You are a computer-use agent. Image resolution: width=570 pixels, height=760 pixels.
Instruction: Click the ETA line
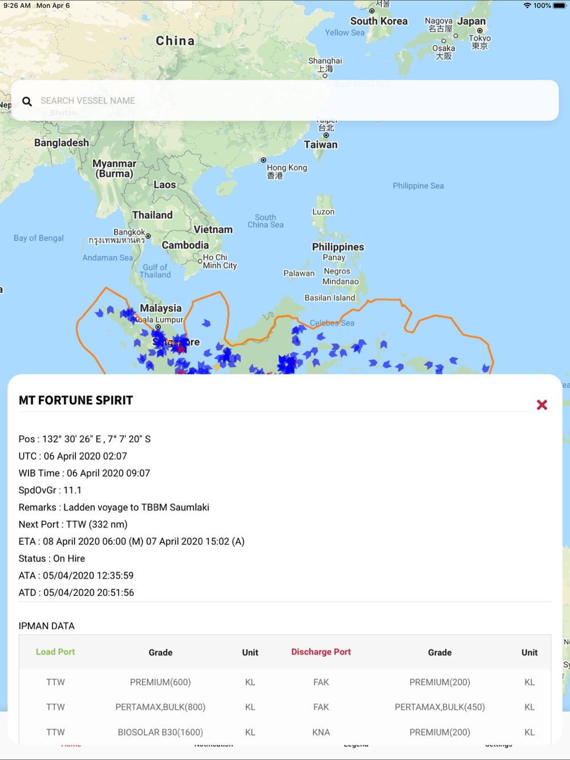click(x=132, y=541)
